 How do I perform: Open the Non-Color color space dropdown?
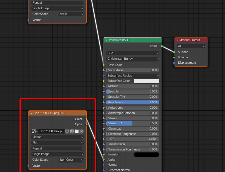click(71, 160)
